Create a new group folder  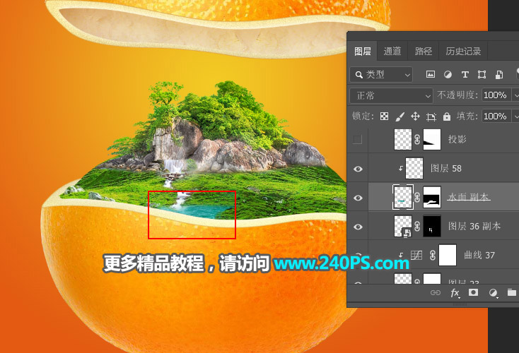(x=512, y=292)
